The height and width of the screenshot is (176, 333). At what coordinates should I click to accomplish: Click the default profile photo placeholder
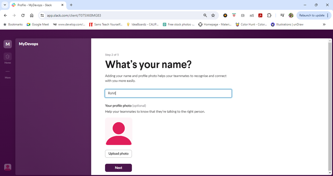point(119,131)
